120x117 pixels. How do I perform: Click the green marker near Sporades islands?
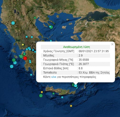click(51, 27)
